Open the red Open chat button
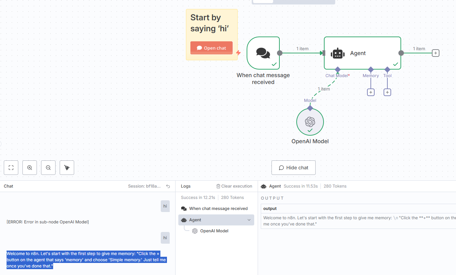The width and height of the screenshot is (456, 275). (x=211, y=48)
